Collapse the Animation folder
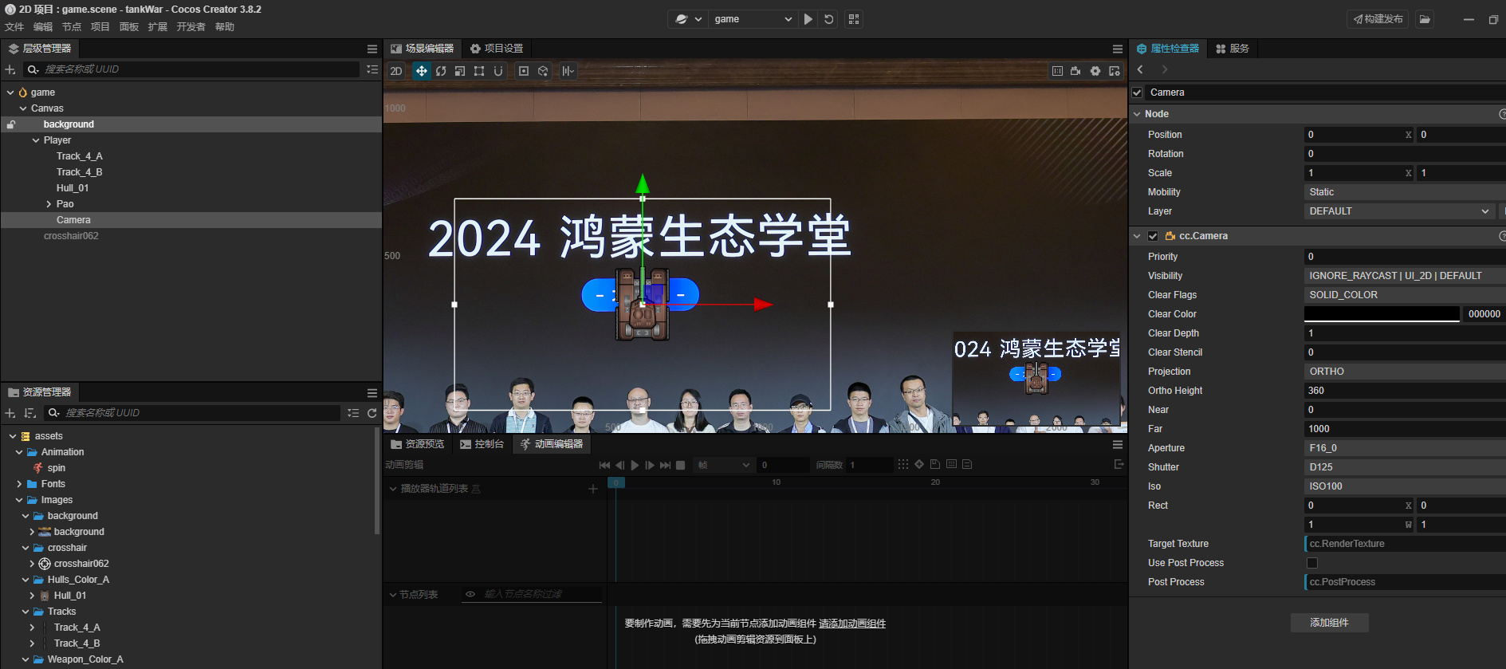 coord(19,452)
